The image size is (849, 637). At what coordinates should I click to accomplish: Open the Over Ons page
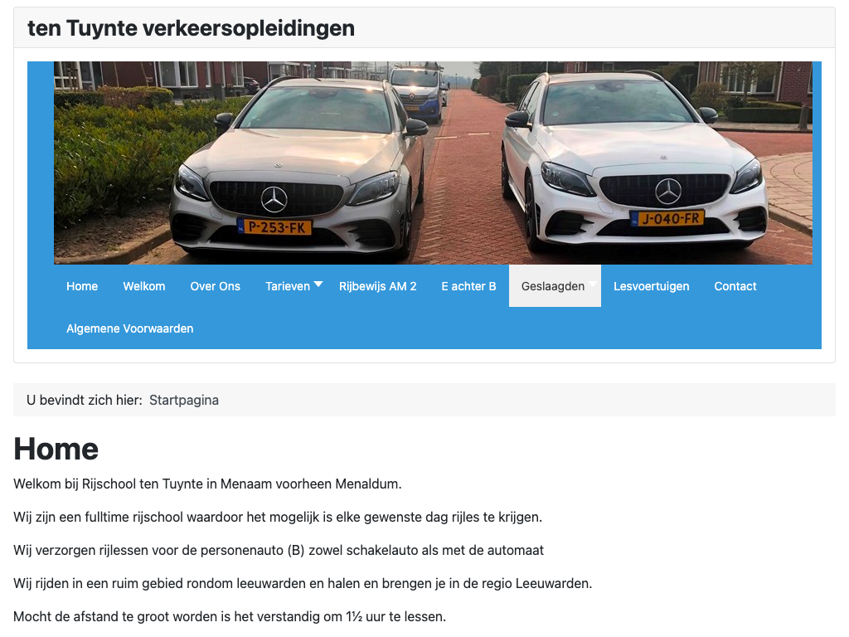215,286
